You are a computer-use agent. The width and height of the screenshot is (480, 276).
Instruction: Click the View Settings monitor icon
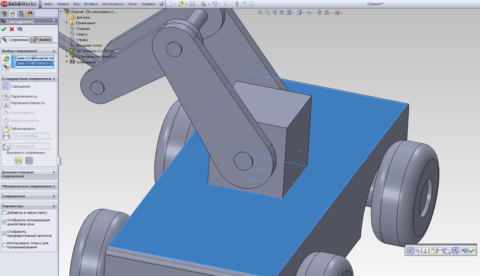coord(337,12)
